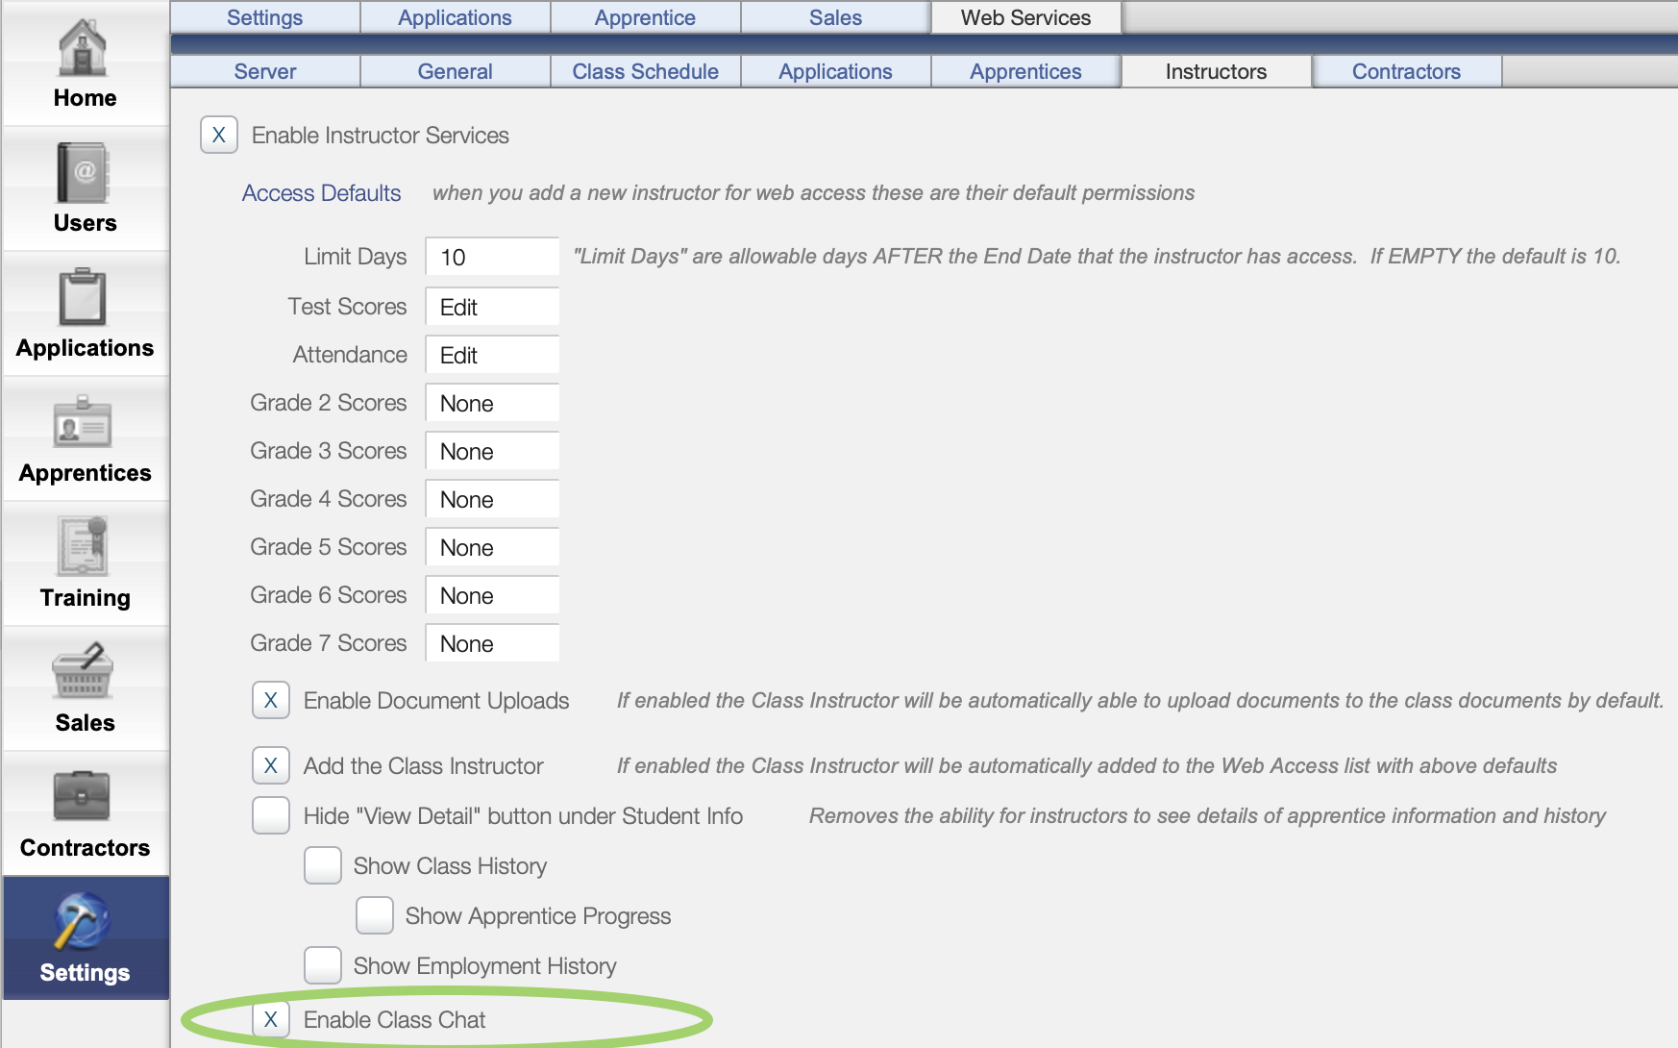Open Grade 3 Scores dropdown
The height and width of the screenshot is (1048, 1678).
pyautogui.click(x=492, y=451)
